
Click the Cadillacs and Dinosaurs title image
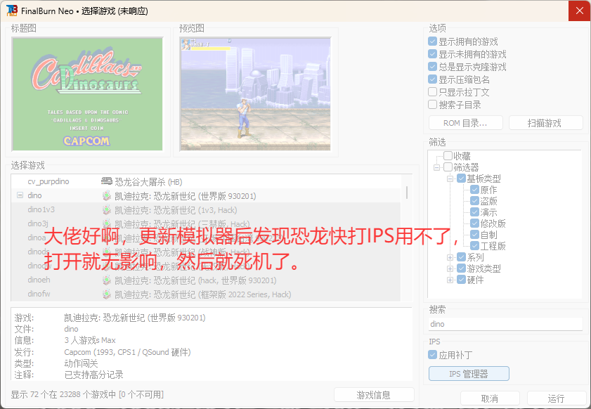88,94
